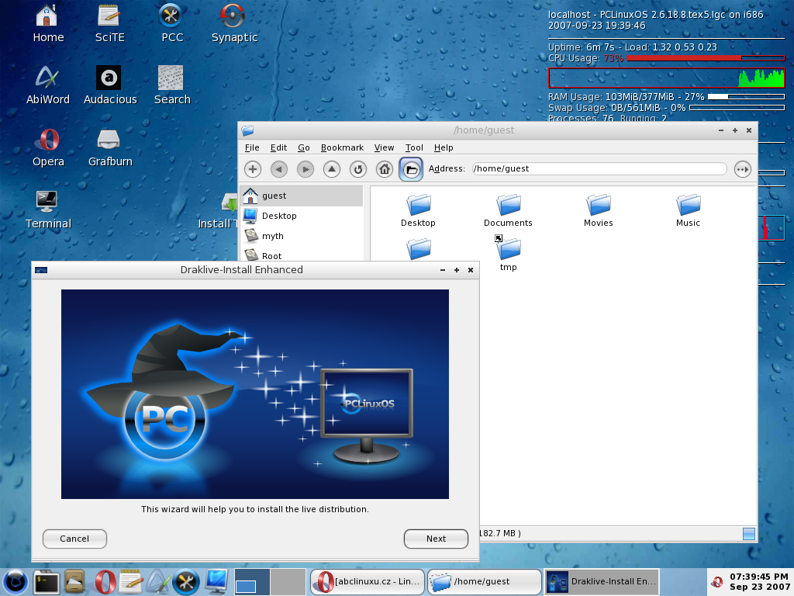Go back in file manager history
Viewport: 794px width, 596px height.
[279, 168]
